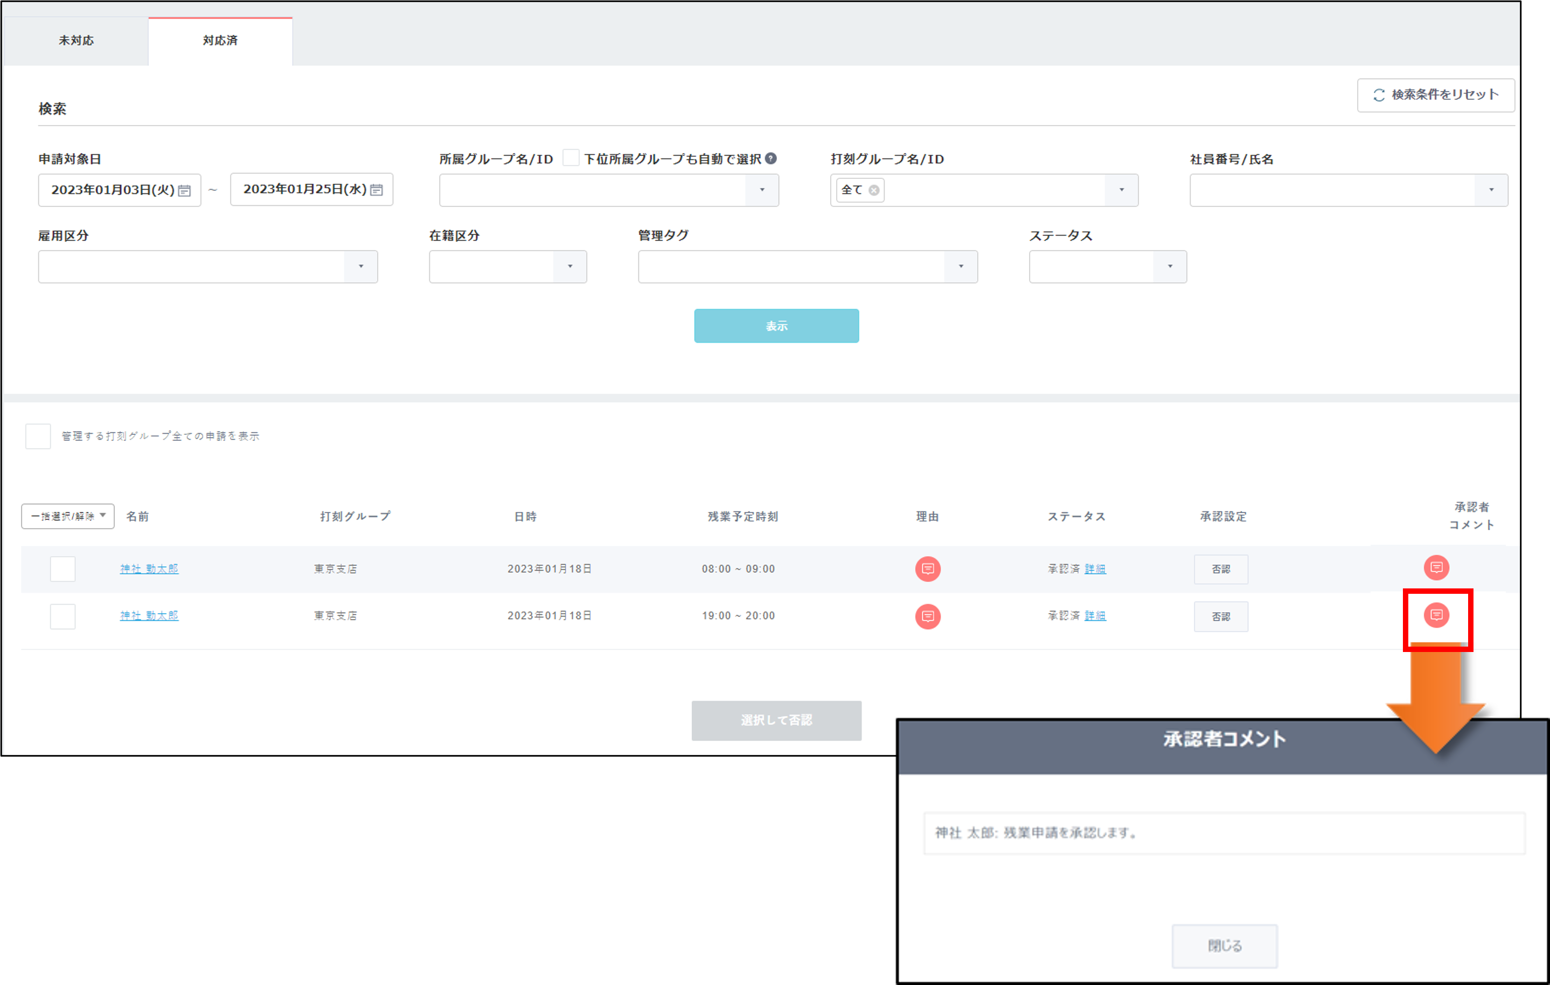Open 詳細 link in first row

click(1095, 568)
